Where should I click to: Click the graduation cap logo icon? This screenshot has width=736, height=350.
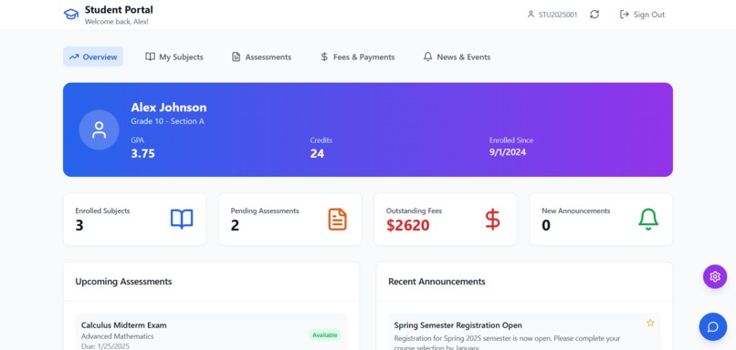(71, 15)
